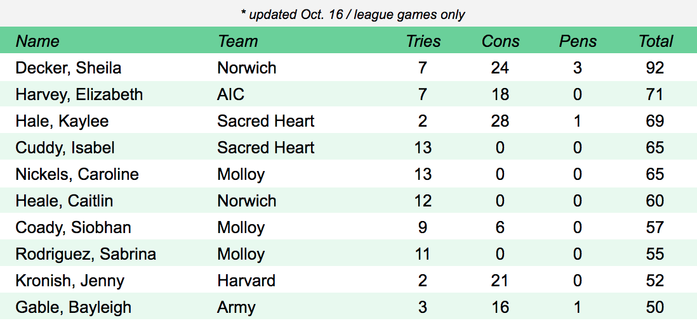Click the updated Oct. 16 note text
Viewport: 697px width, 323px height.
point(352,15)
